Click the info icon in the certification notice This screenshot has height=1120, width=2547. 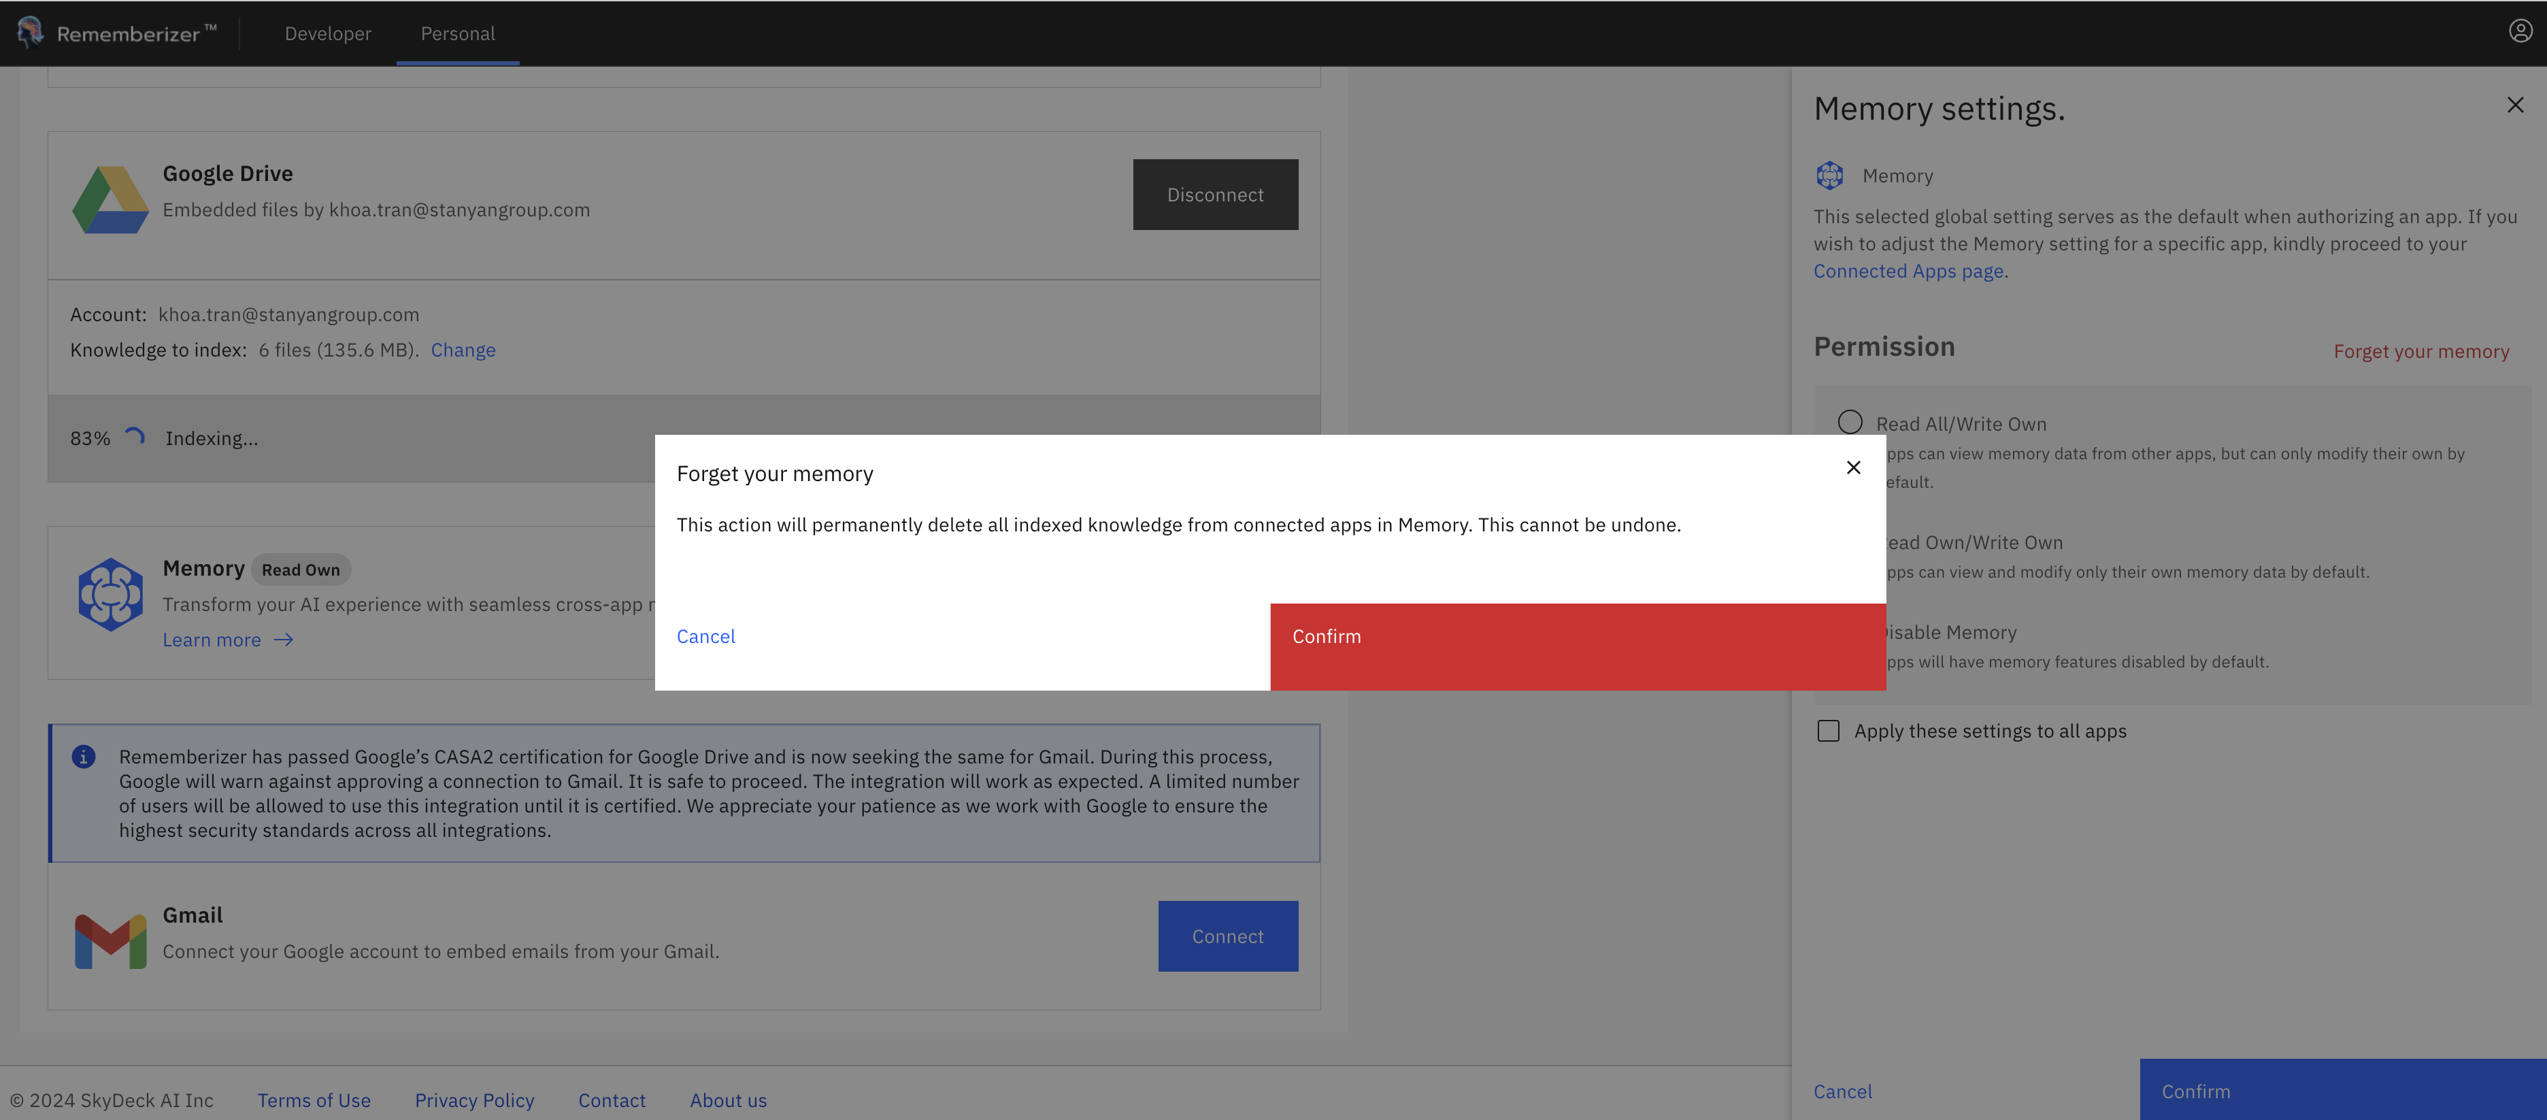pos(84,756)
